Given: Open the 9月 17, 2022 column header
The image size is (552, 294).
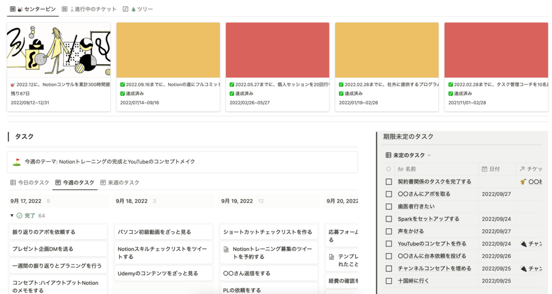Looking at the screenshot, I should pos(26,201).
